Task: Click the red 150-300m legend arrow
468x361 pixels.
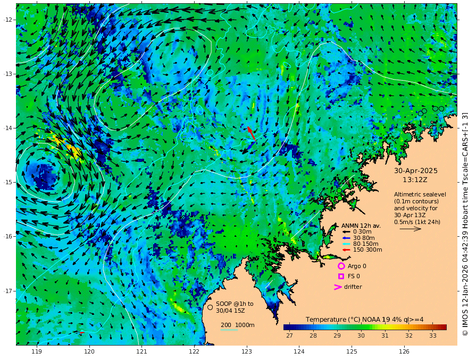Action: pos(346,250)
